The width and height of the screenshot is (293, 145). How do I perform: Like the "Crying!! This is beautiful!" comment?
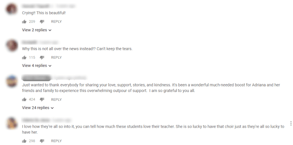24,22
